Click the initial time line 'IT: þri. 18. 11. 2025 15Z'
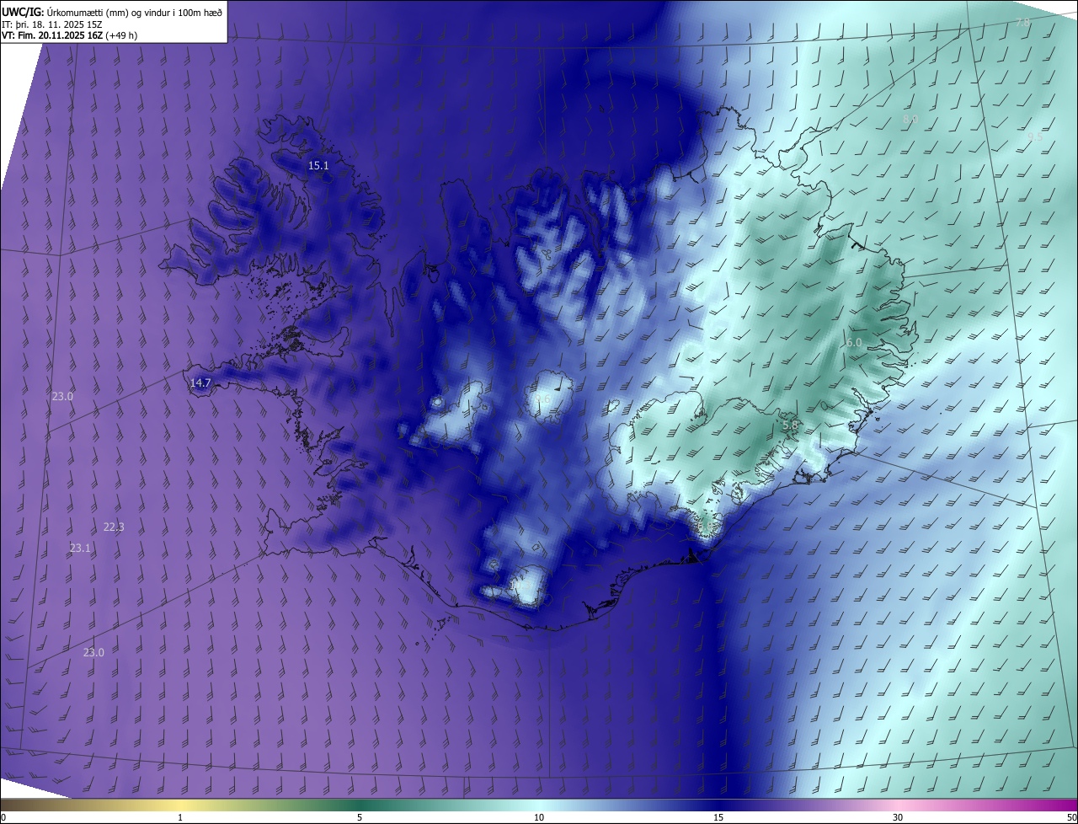This screenshot has height=824, width=1078. [x=51, y=24]
